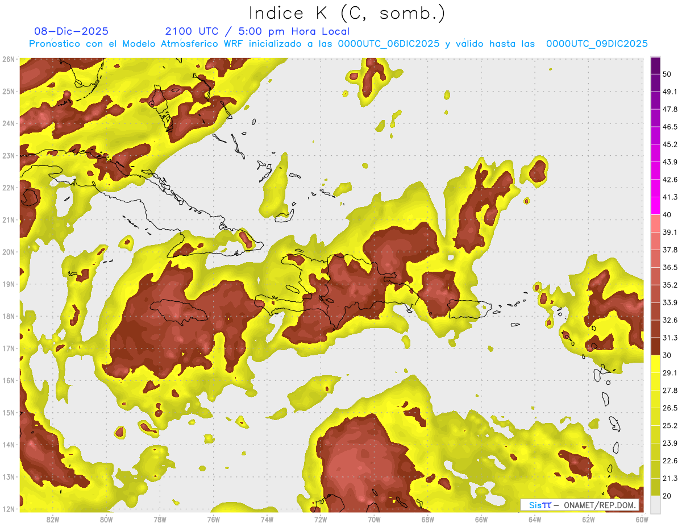682x527 pixels.
Task: Click the '18N' latitude axis label
Action: [x=9, y=316]
